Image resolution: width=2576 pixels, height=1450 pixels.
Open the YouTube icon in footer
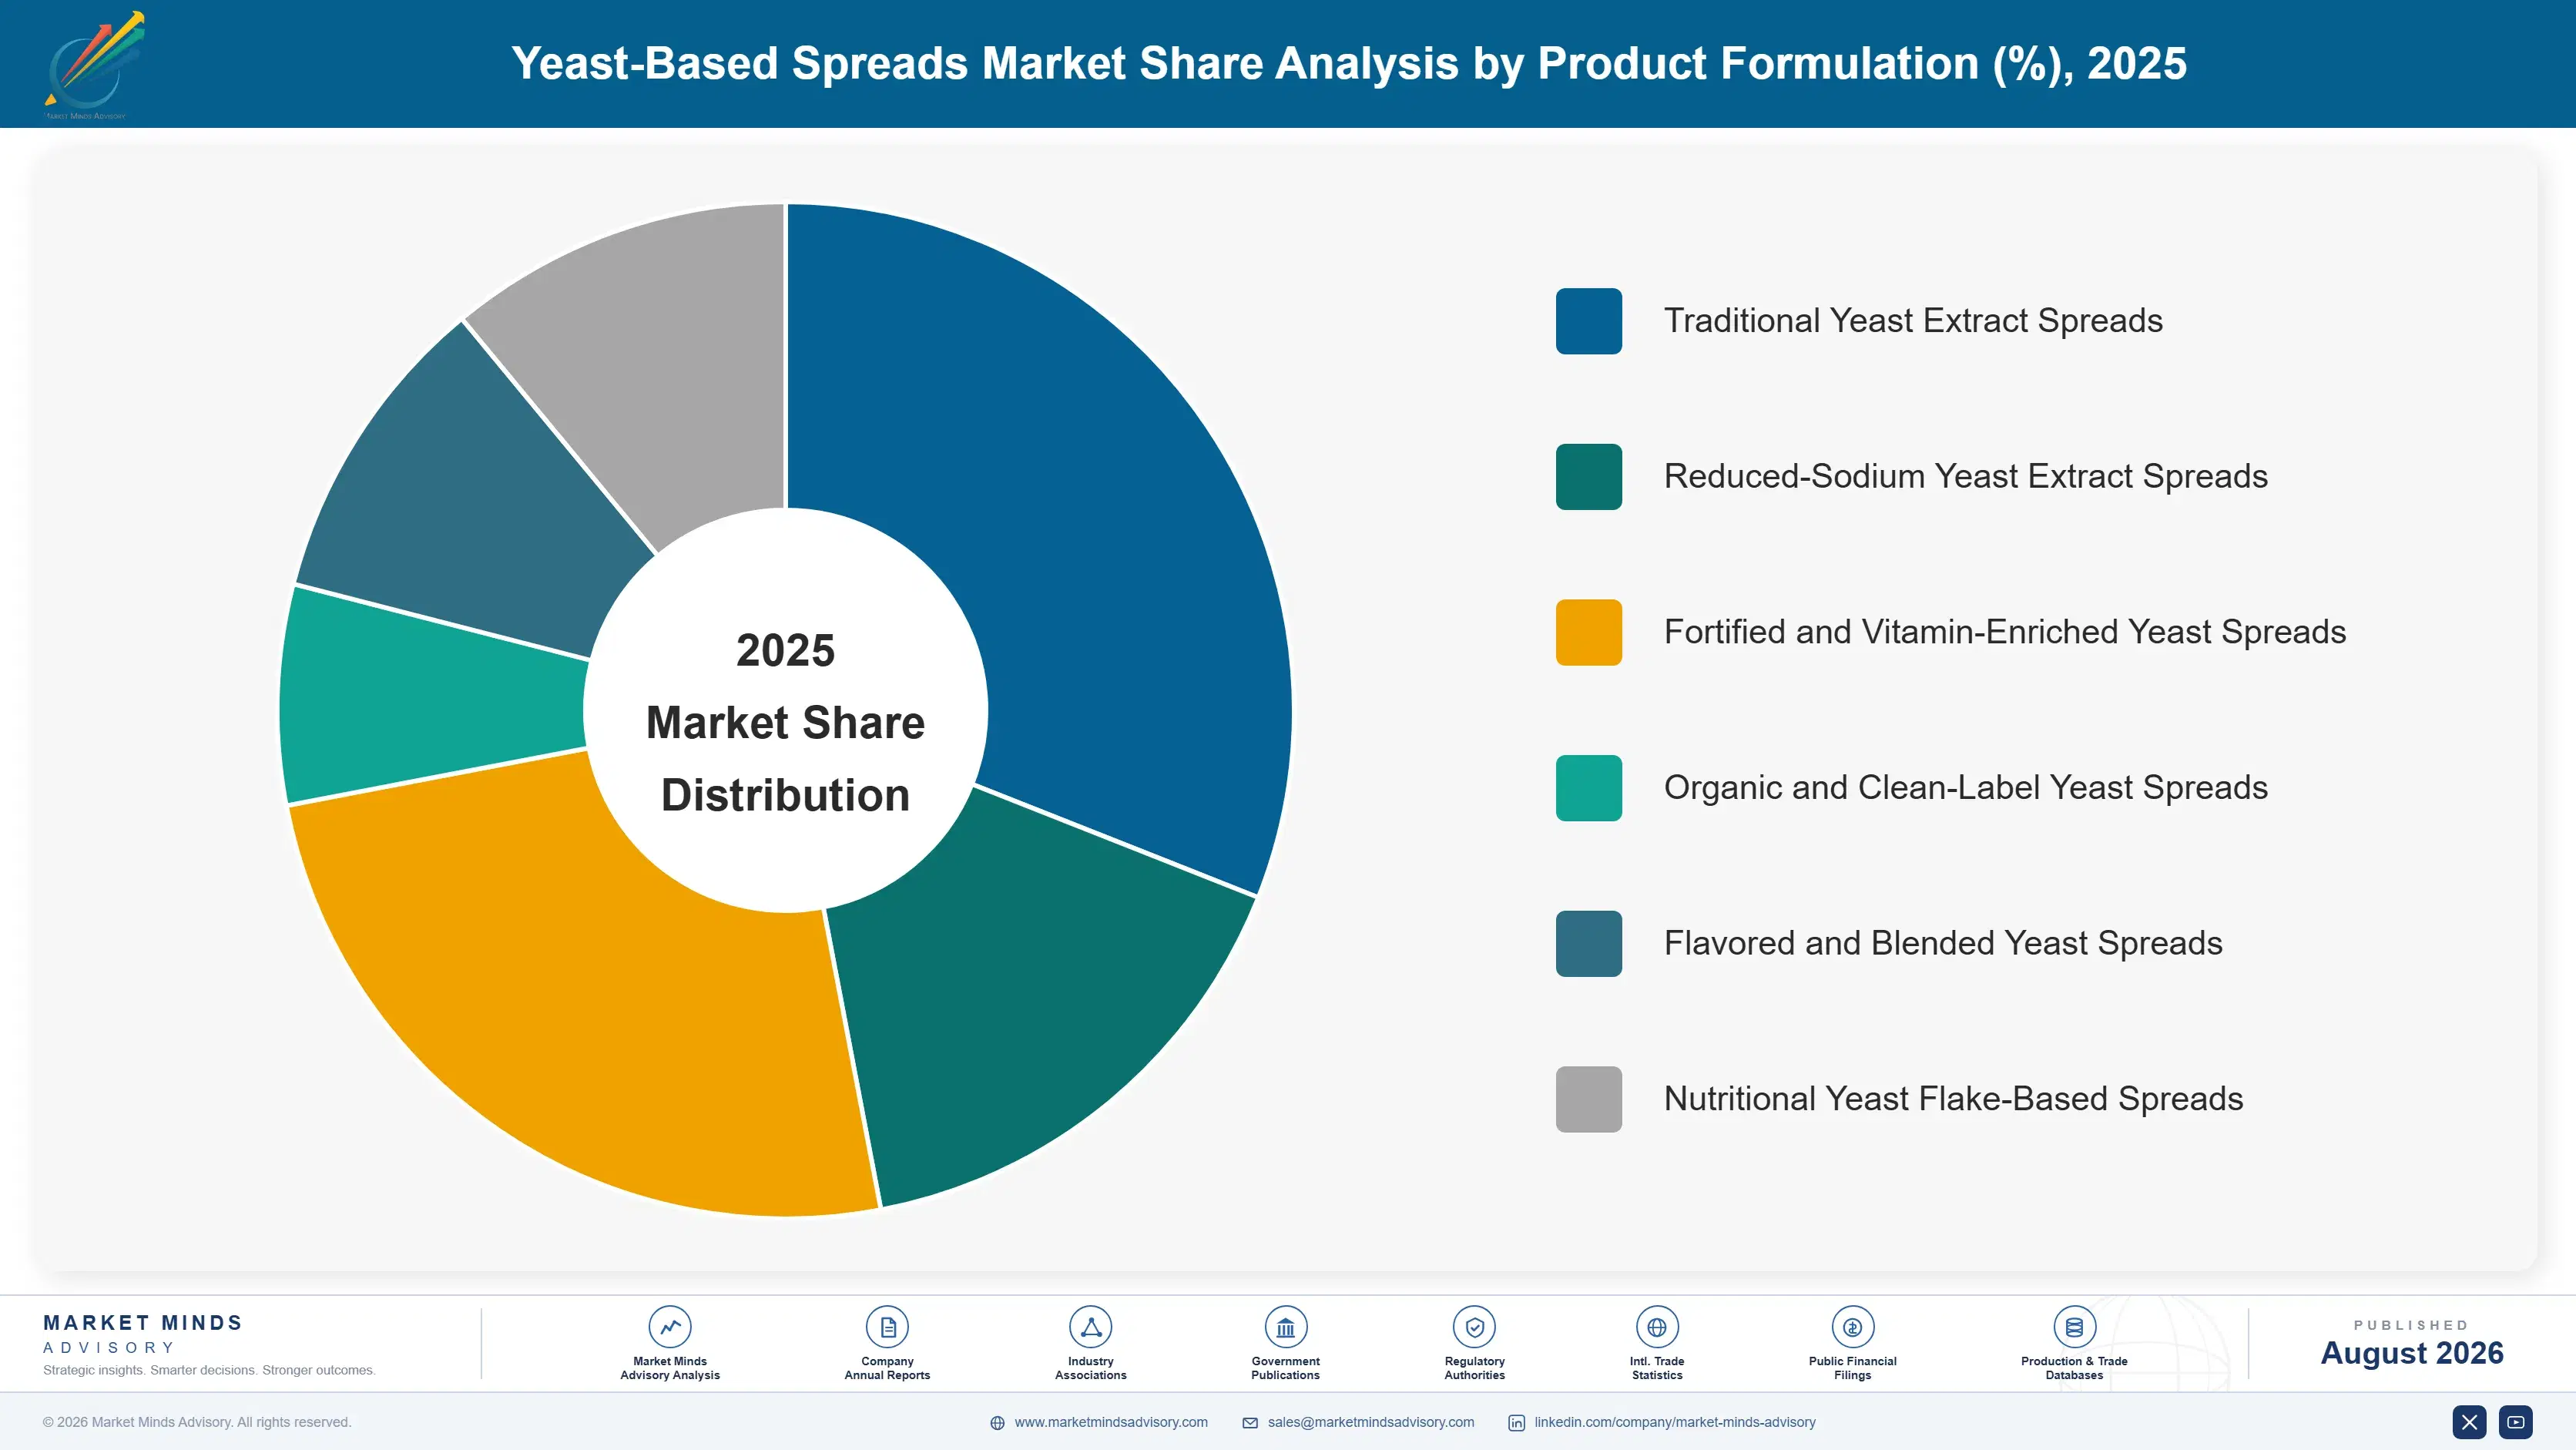coord(2516,1422)
